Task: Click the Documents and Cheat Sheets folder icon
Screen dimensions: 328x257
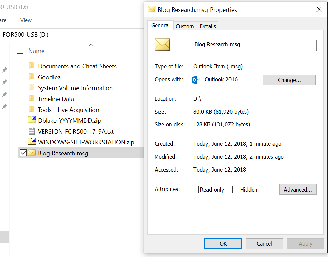Action: [x=31, y=66]
